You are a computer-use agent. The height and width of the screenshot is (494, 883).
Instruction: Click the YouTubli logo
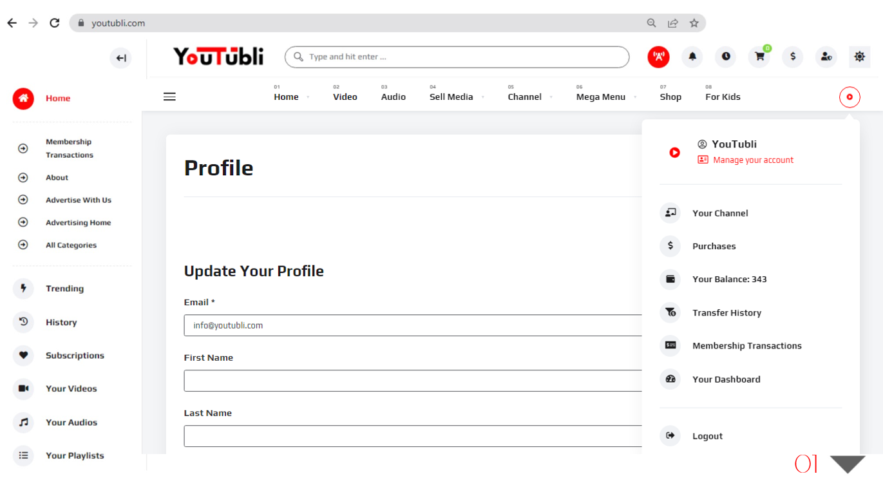(218, 57)
